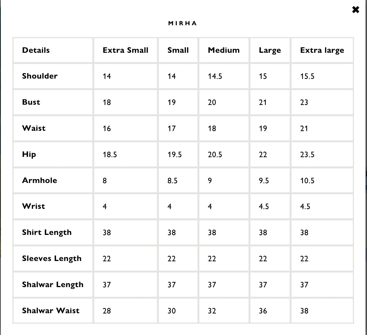Click the Shalwar Waist row label

pos(51,311)
